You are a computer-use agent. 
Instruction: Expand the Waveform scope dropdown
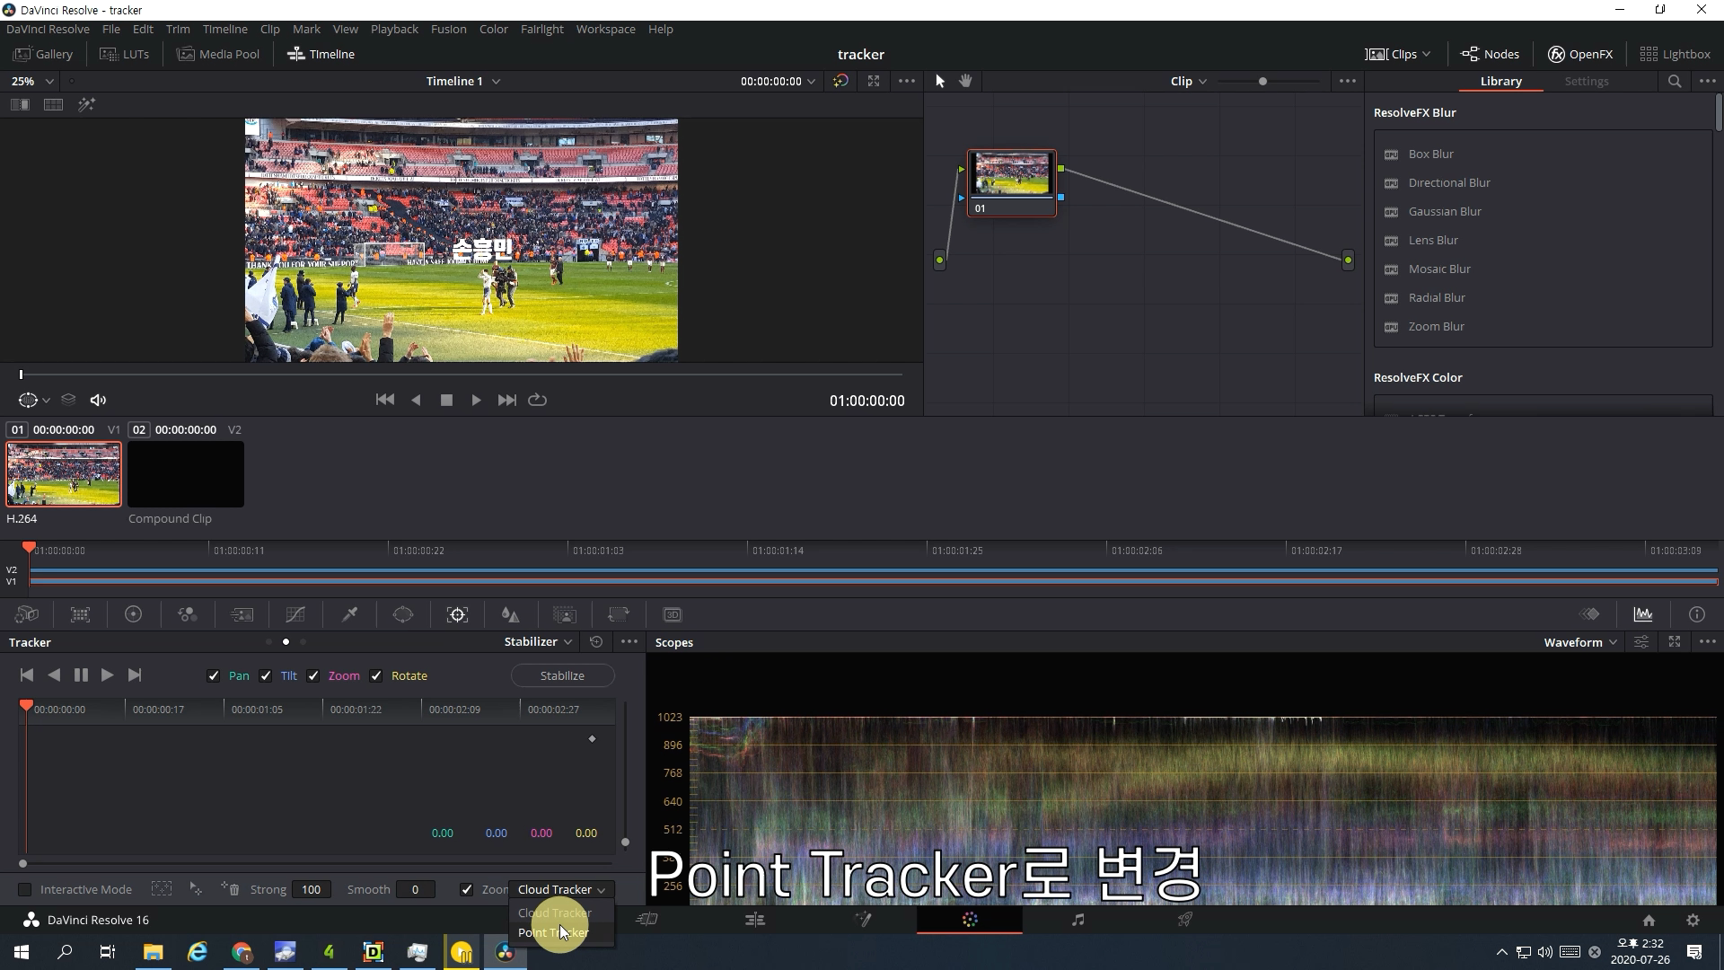1580,642
